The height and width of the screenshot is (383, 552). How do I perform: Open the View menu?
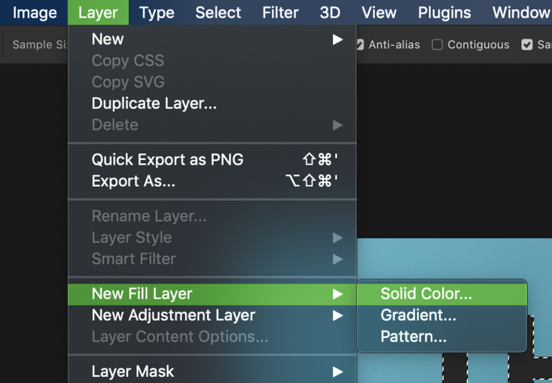379,12
